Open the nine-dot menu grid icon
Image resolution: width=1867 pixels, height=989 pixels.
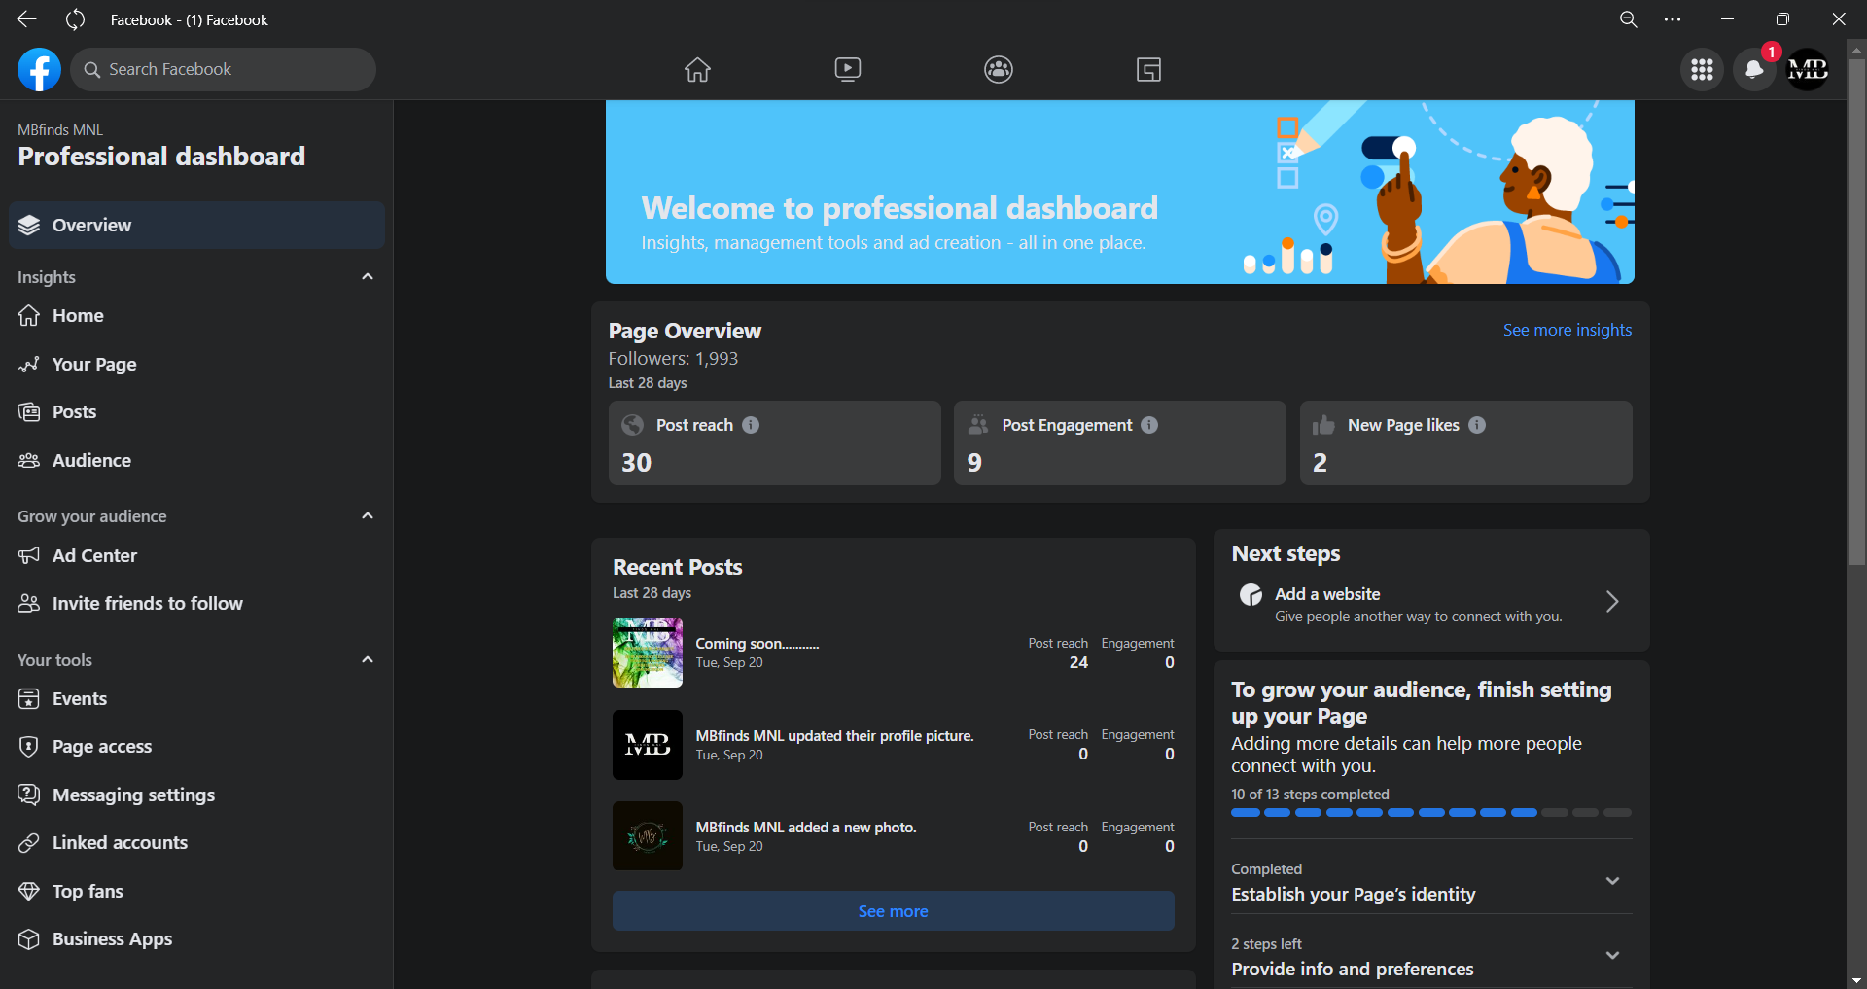1702,70
